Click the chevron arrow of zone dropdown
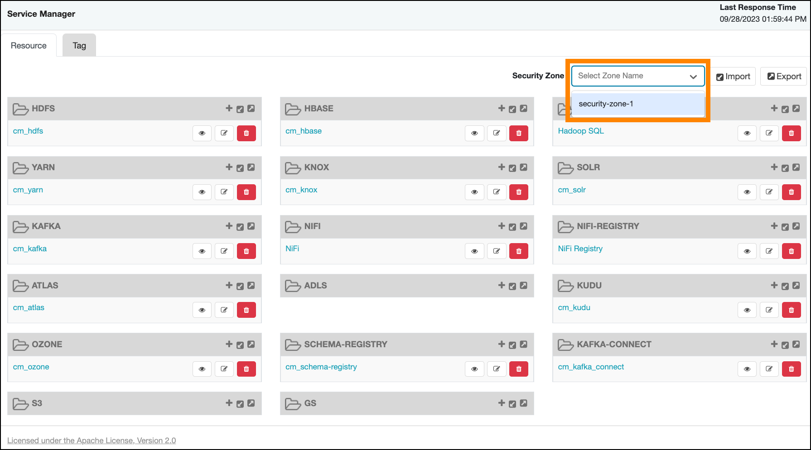Image resolution: width=811 pixels, height=450 pixels. click(693, 77)
